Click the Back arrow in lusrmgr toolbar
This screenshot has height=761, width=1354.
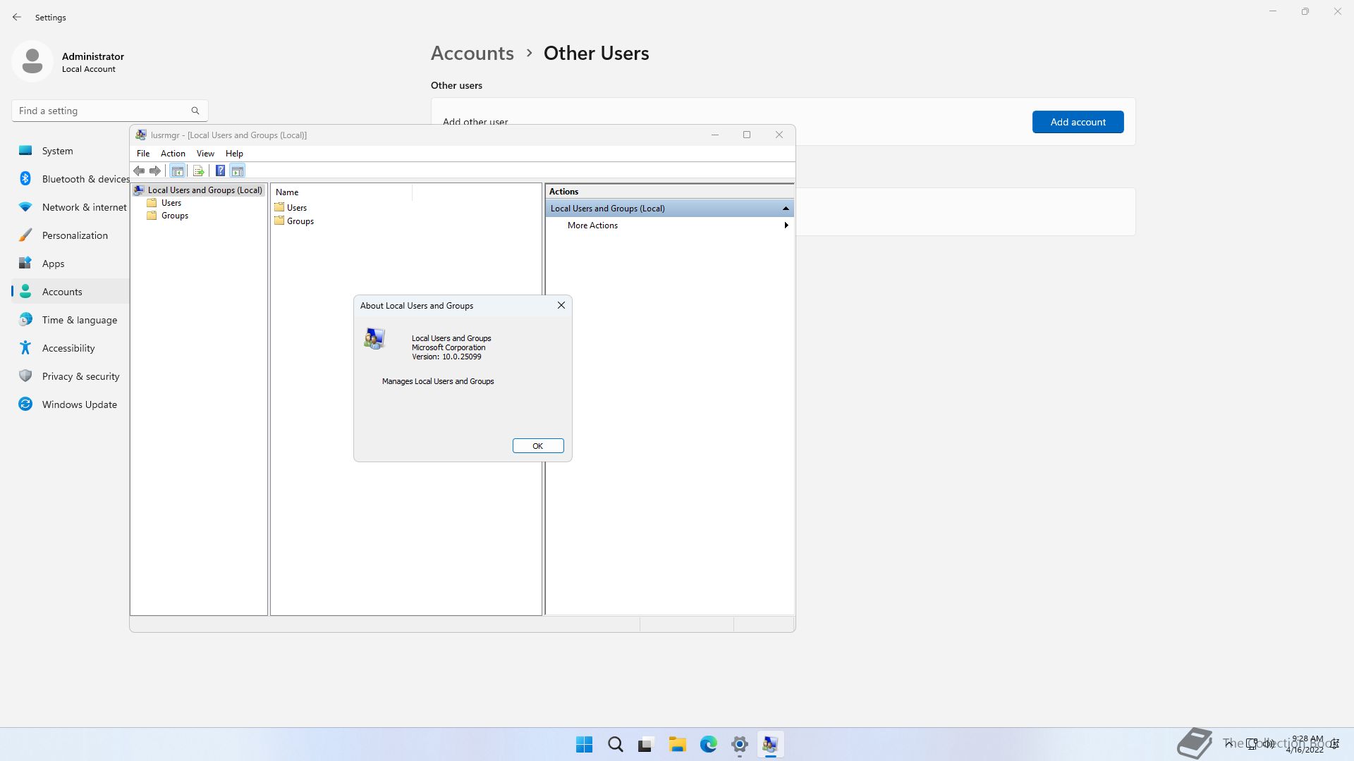[x=139, y=171]
